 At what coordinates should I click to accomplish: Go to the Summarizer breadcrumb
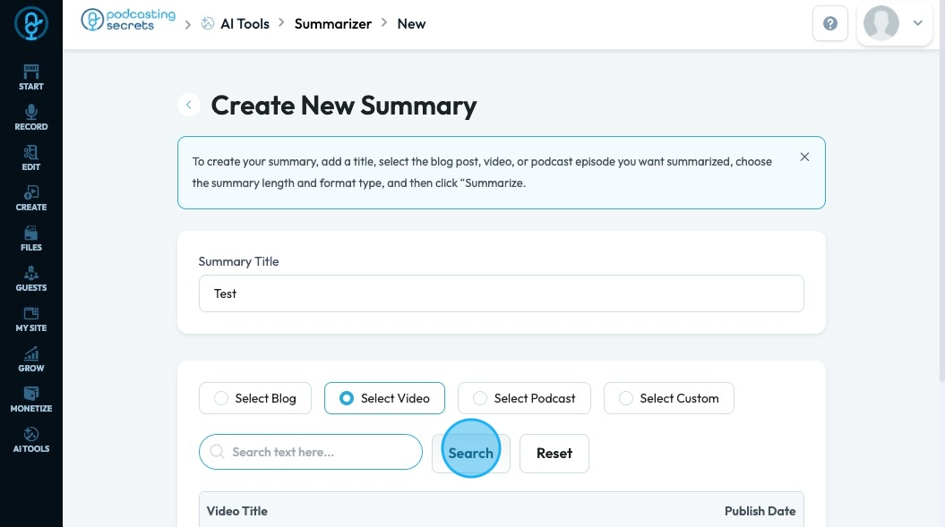point(332,24)
